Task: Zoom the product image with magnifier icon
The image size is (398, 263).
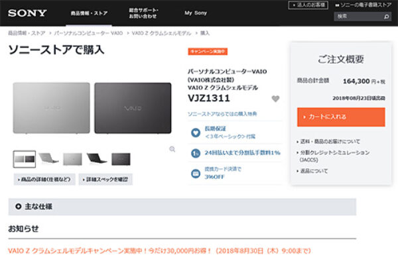Action: pos(172,149)
